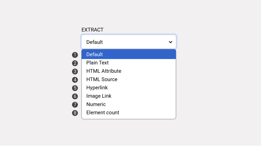261x146 pixels.
Task: Collapse the Extract list using the chevron arrow
Action: click(170, 42)
